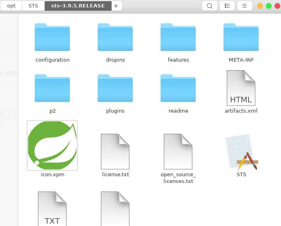Switch to list view mode
This screenshot has width=281, height=226.
(227, 6)
